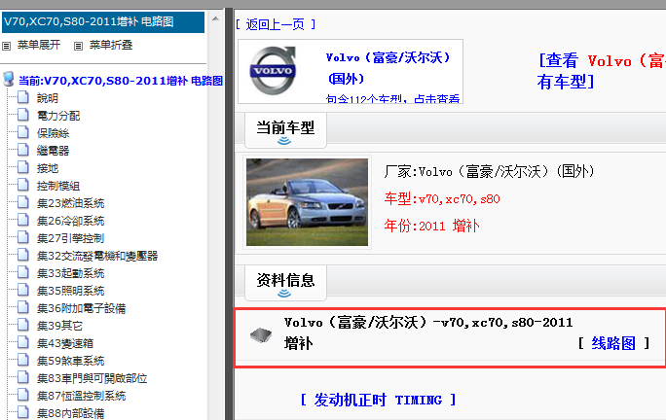Image resolution: width=666 pixels, height=420 pixels.
Task: Click the page icon next to 集39其它
Action: pyautogui.click(x=23, y=325)
